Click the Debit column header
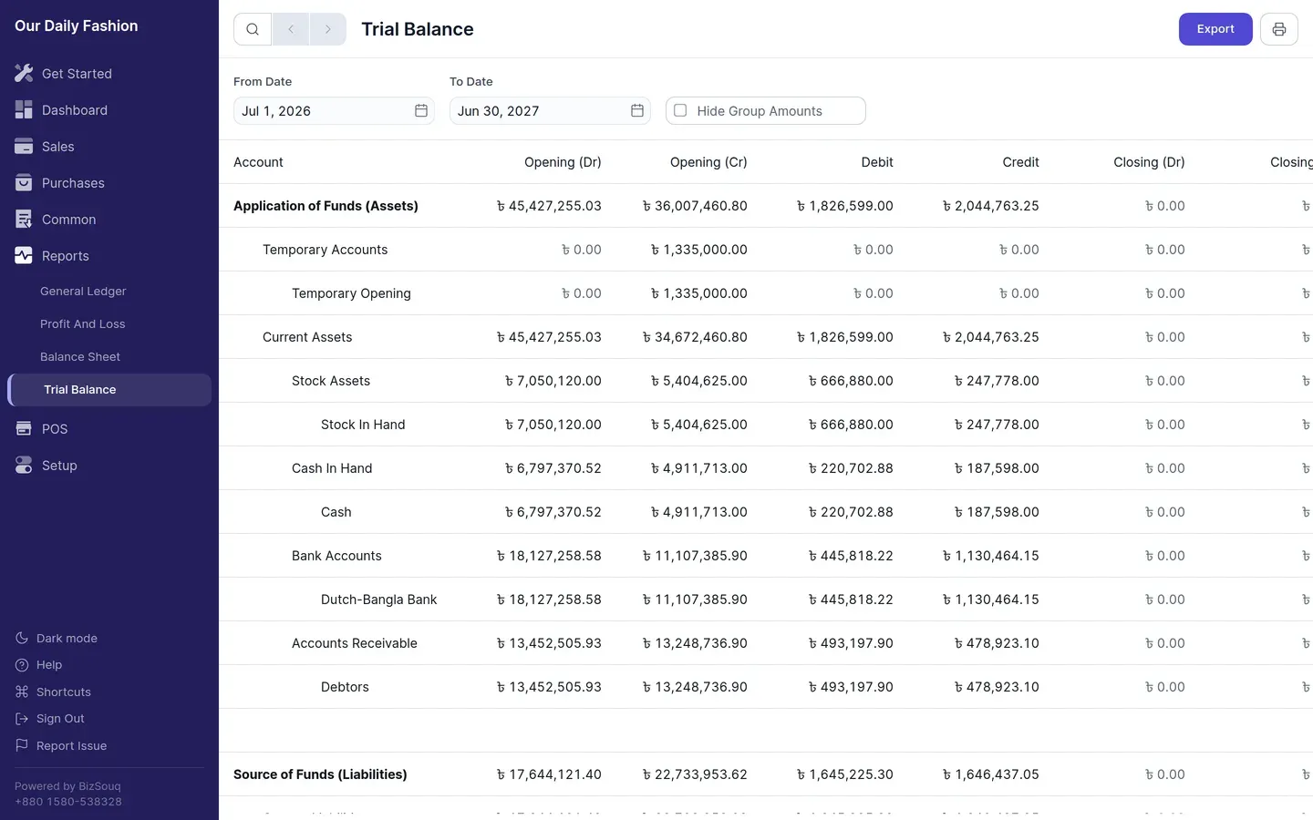The height and width of the screenshot is (820, 1313). point(877,162)
